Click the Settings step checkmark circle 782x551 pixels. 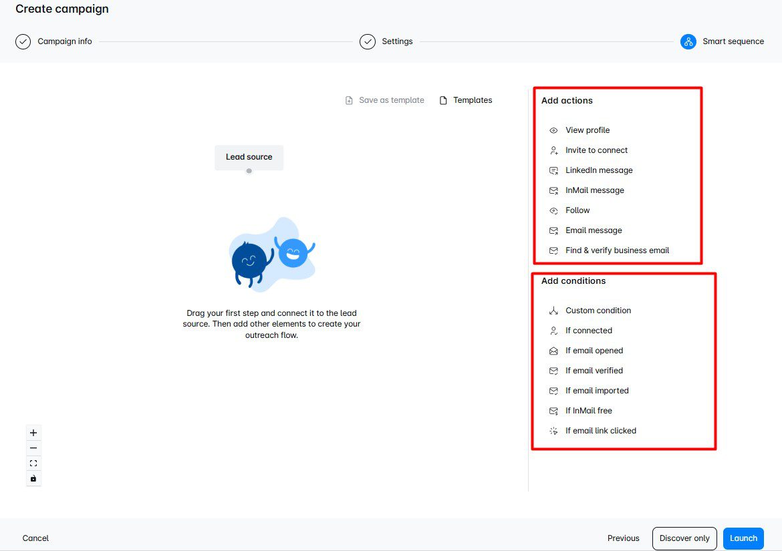point(368,41)
